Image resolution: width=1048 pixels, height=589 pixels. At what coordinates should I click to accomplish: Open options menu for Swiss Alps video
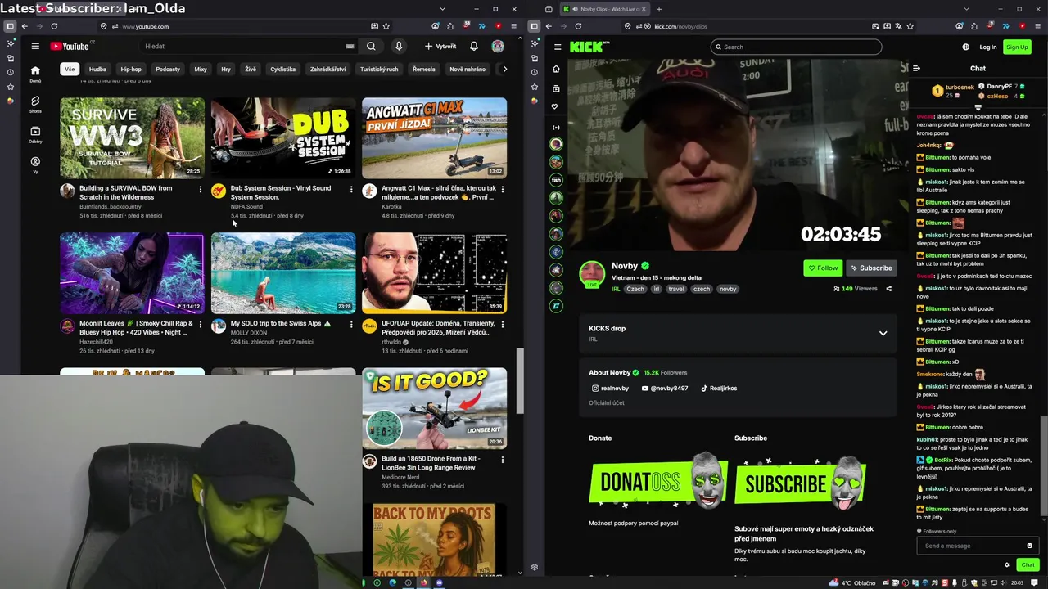point(351,324)
